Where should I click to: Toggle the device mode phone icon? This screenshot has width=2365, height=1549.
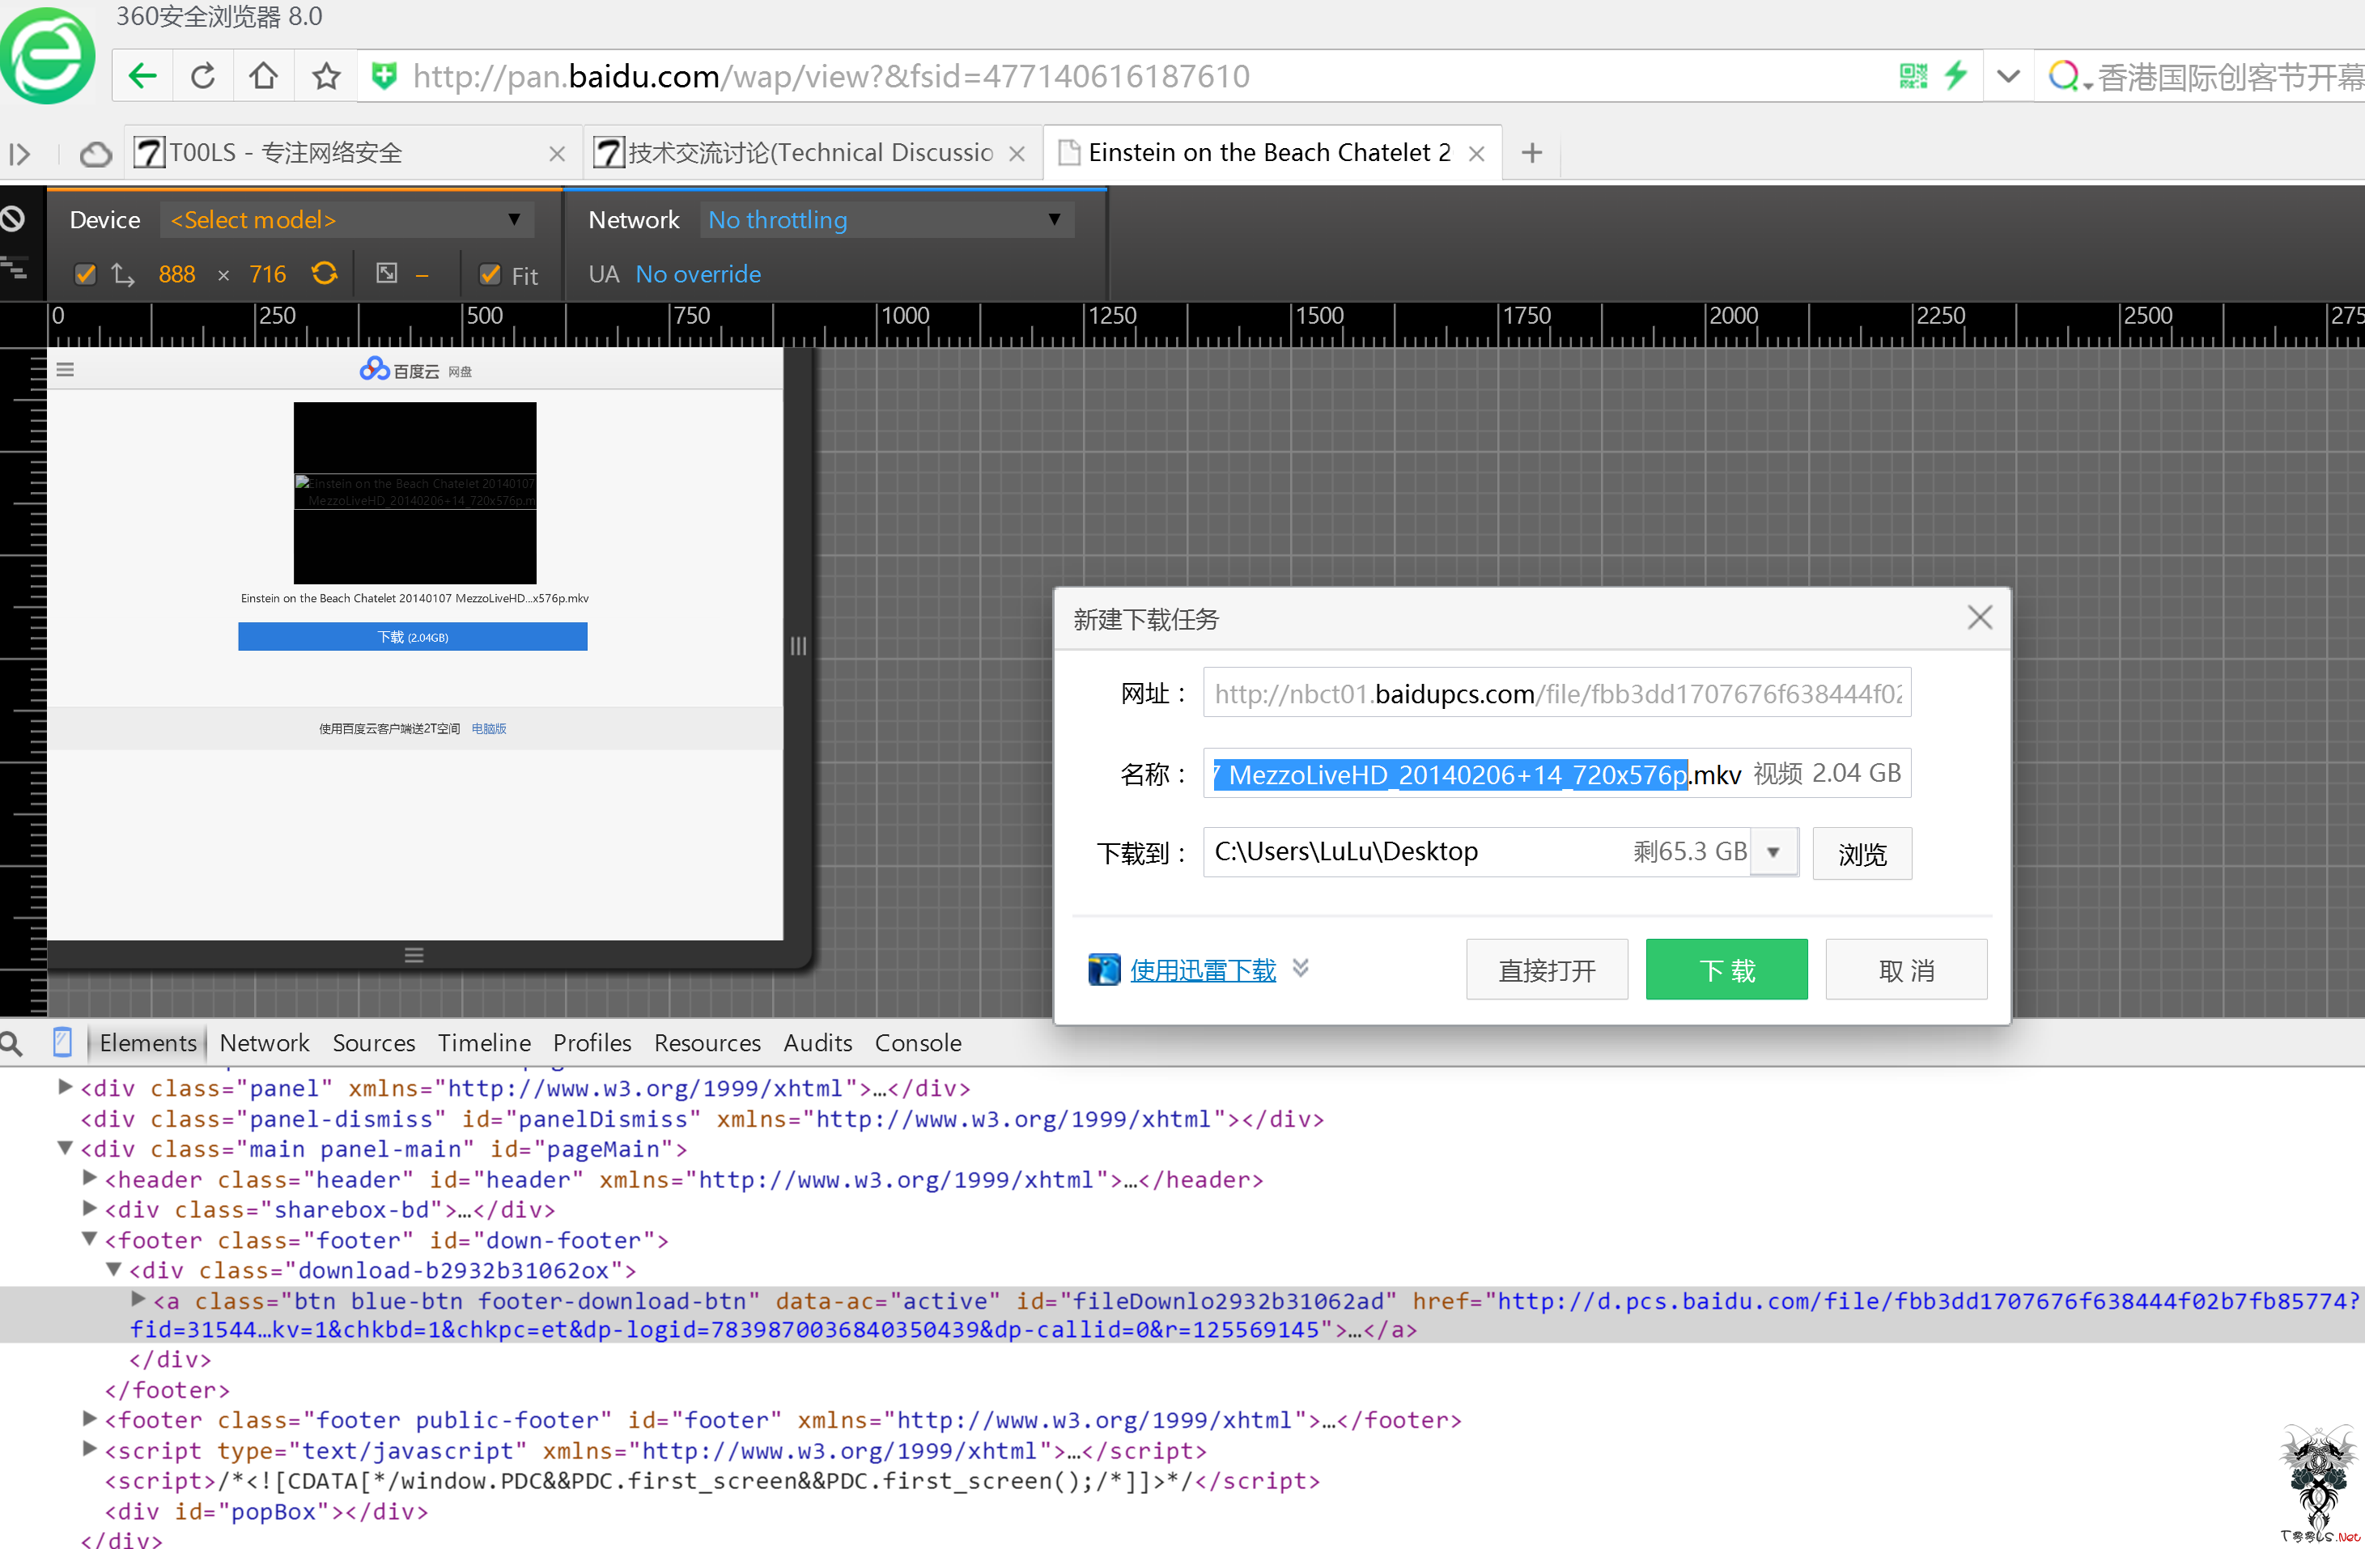coord(62,1042)
